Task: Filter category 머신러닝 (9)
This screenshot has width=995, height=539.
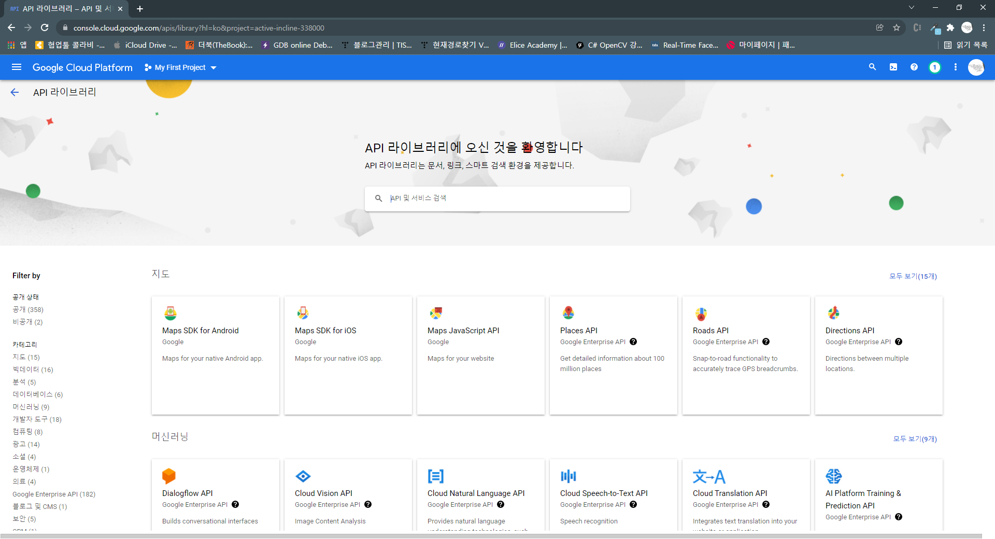Action: coord(31,407)
